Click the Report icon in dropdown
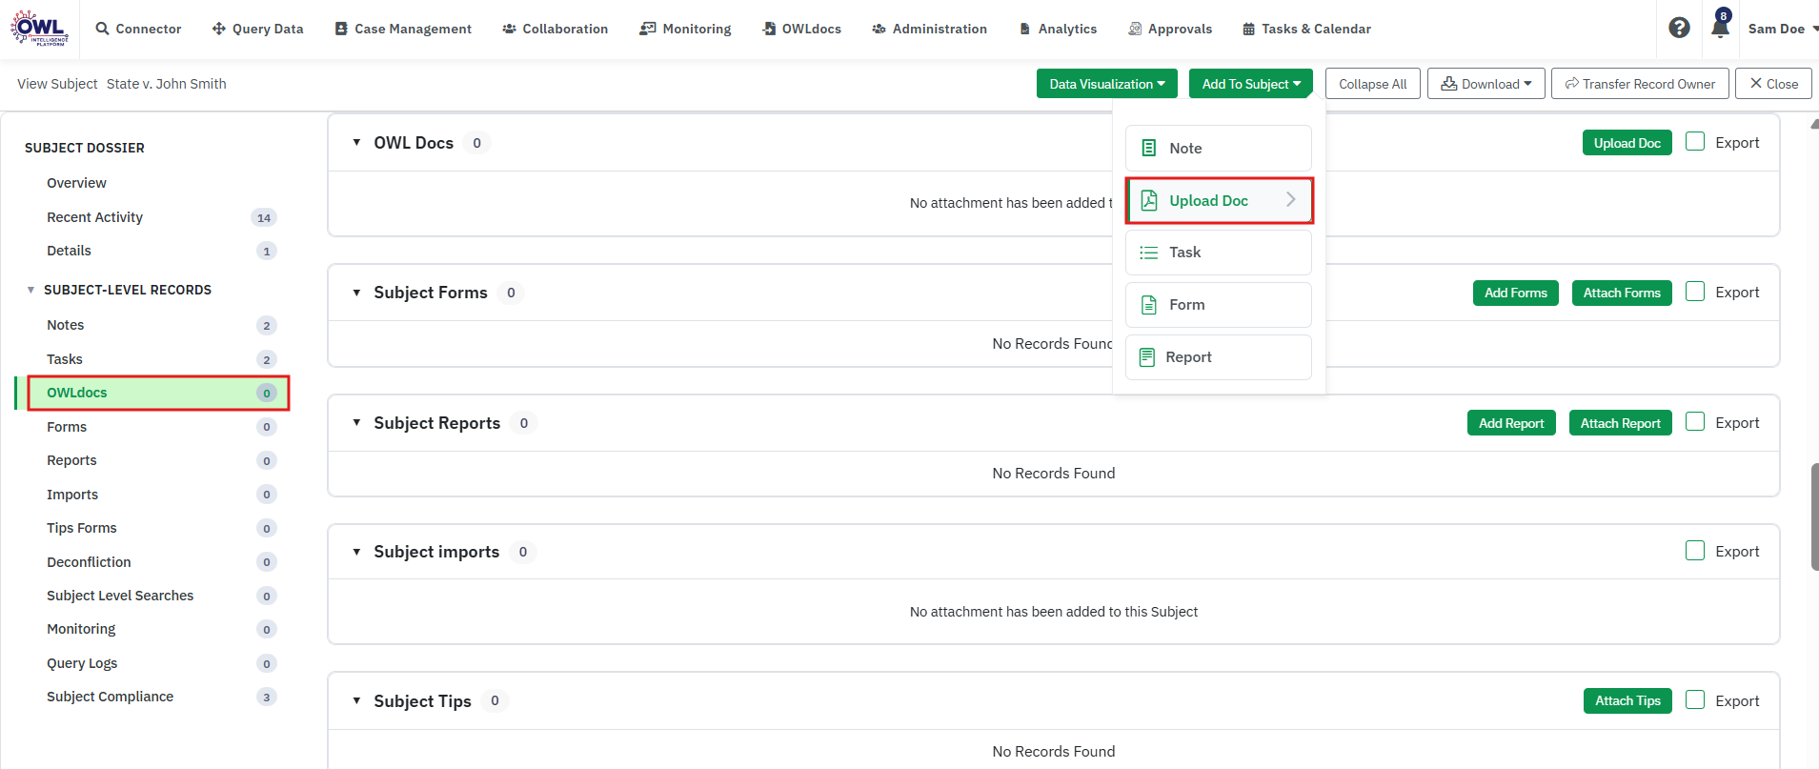The image size is (1819, 769). click(x=1147, y=357)
